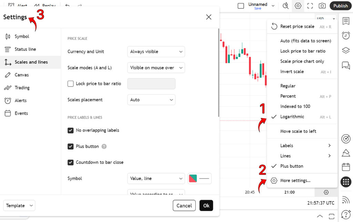Expand the Scales placement dropdown
The height and width of the screenshot is (222, 353).
coord(151,100)
